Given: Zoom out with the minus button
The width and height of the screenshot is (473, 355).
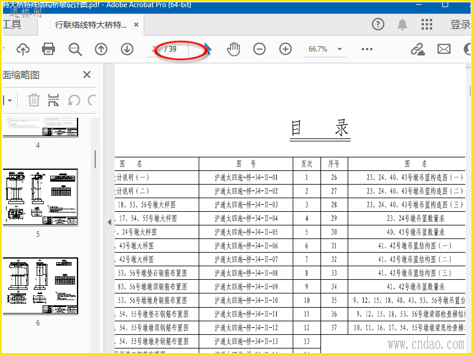Looking at the screenshot, I should pyautogui.click(x=260, y=49).
